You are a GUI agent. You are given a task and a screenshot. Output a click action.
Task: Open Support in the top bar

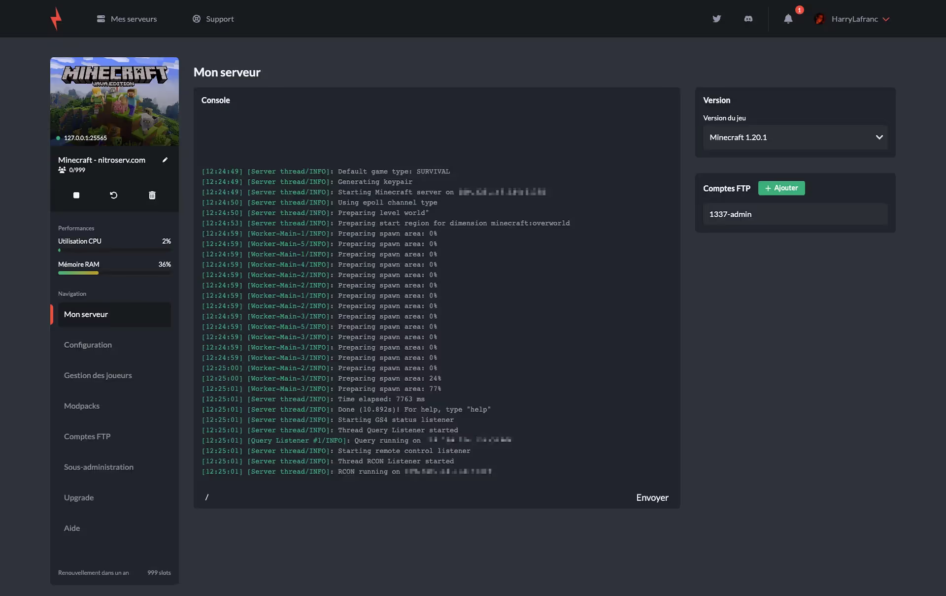click(x=213, y=19)
